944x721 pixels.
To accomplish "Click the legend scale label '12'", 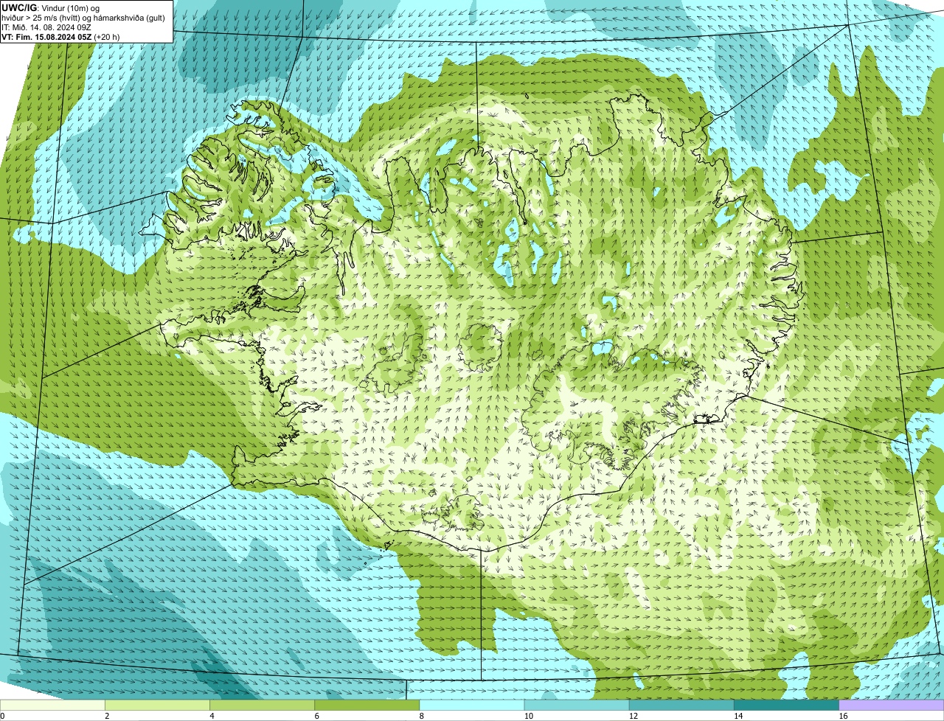I will point(633,716).
